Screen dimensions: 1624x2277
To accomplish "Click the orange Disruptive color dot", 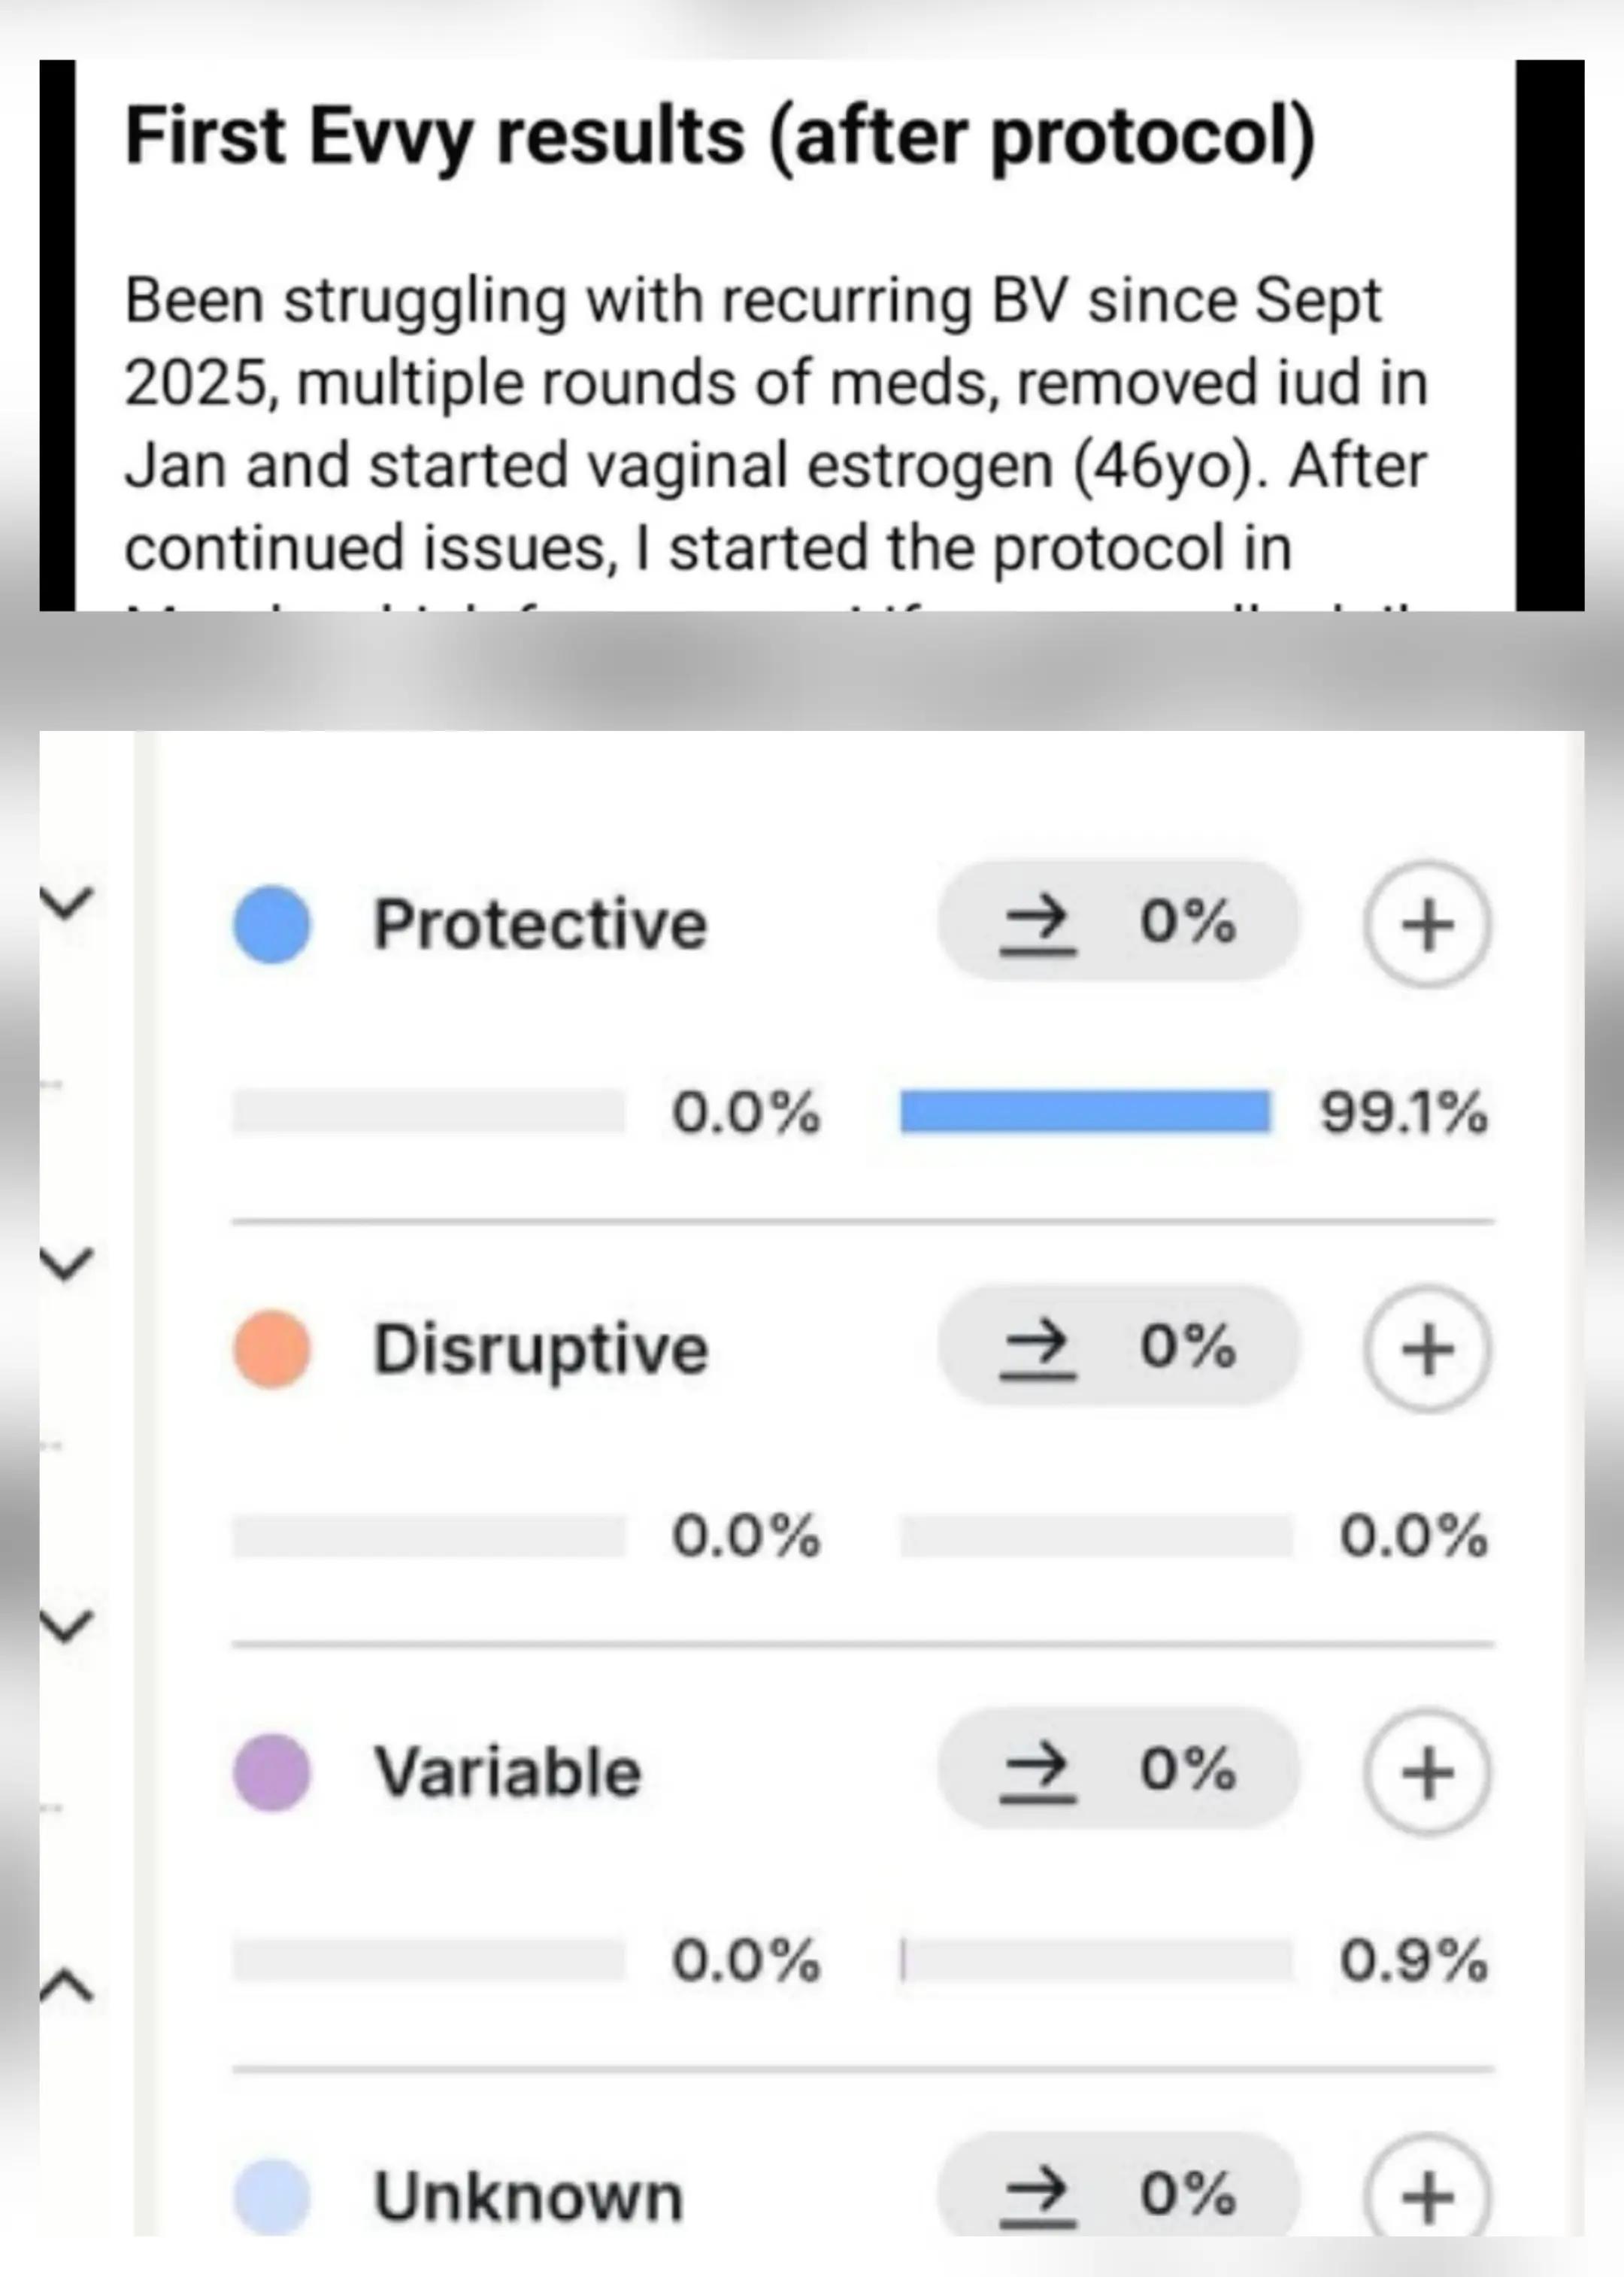I will click(x=272, y=1349).
